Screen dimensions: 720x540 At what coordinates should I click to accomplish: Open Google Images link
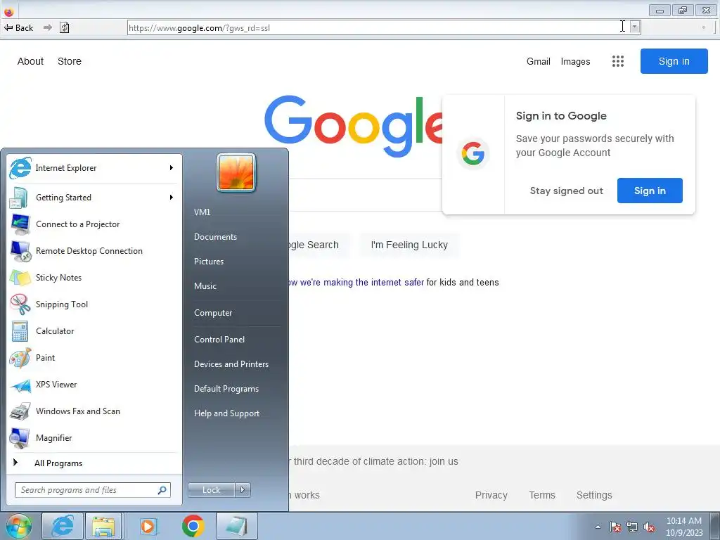[x=575, y=61]
